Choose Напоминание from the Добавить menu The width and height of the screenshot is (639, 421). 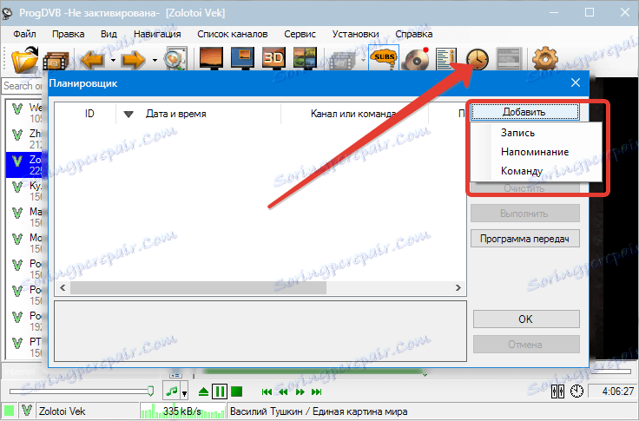point(537,152)
